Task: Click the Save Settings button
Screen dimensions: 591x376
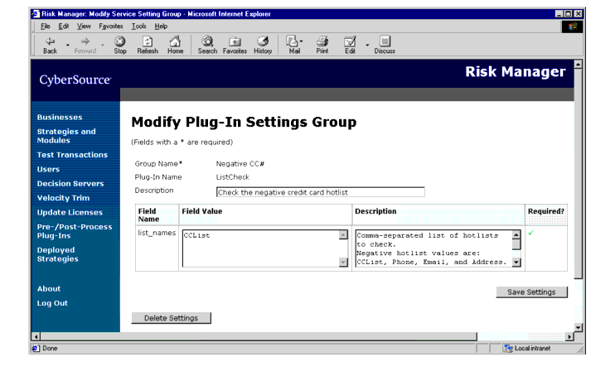Action: coord(531,292)
